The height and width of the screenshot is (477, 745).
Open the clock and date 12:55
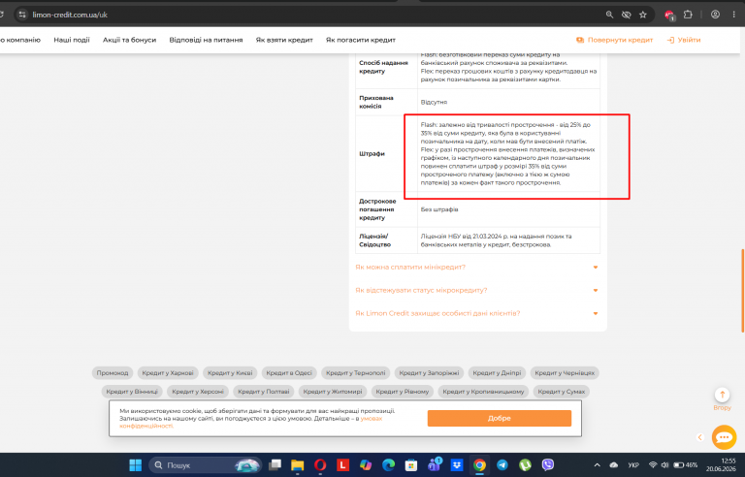pos(721,464)
